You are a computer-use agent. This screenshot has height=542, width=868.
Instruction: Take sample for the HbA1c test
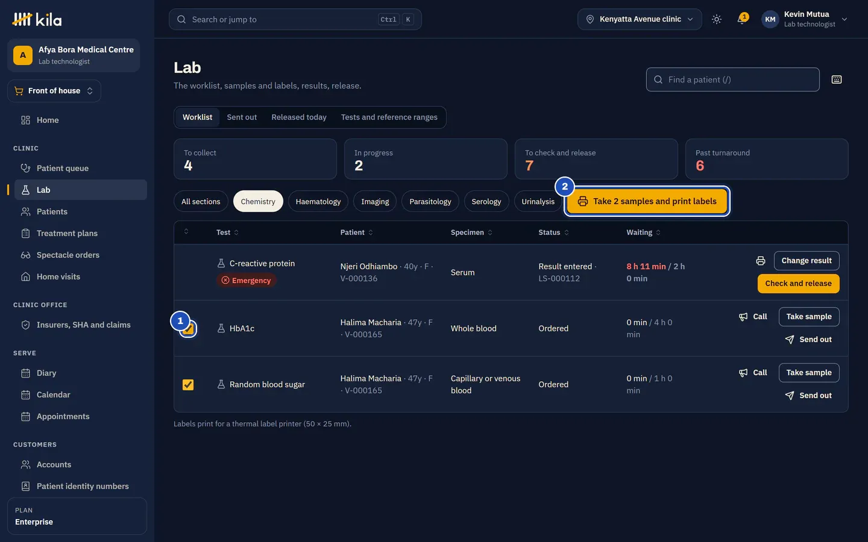tap(809, 317)
